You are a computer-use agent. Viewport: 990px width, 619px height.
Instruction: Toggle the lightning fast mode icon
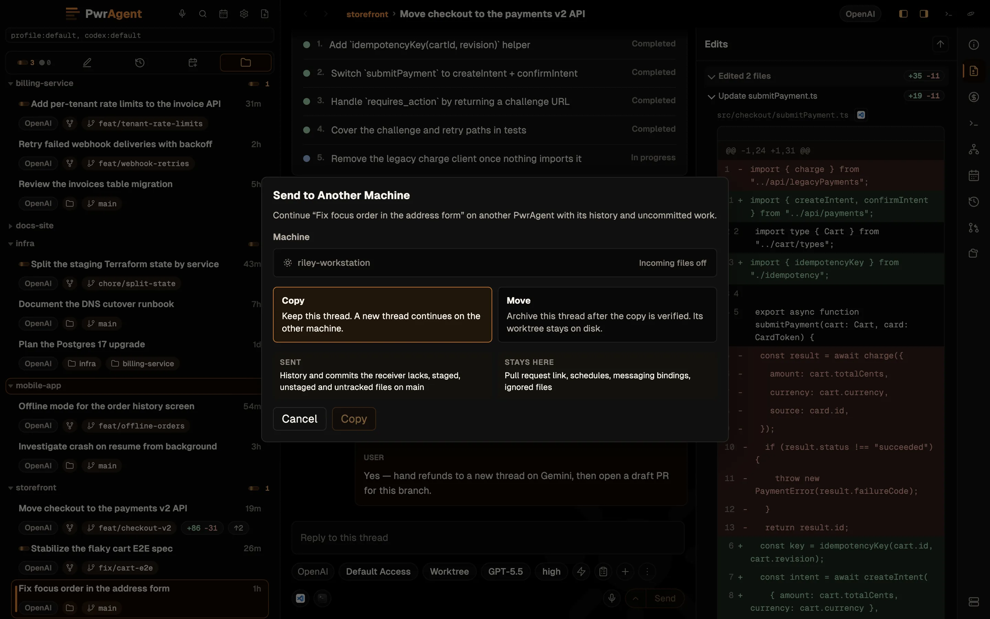[581, 572]
